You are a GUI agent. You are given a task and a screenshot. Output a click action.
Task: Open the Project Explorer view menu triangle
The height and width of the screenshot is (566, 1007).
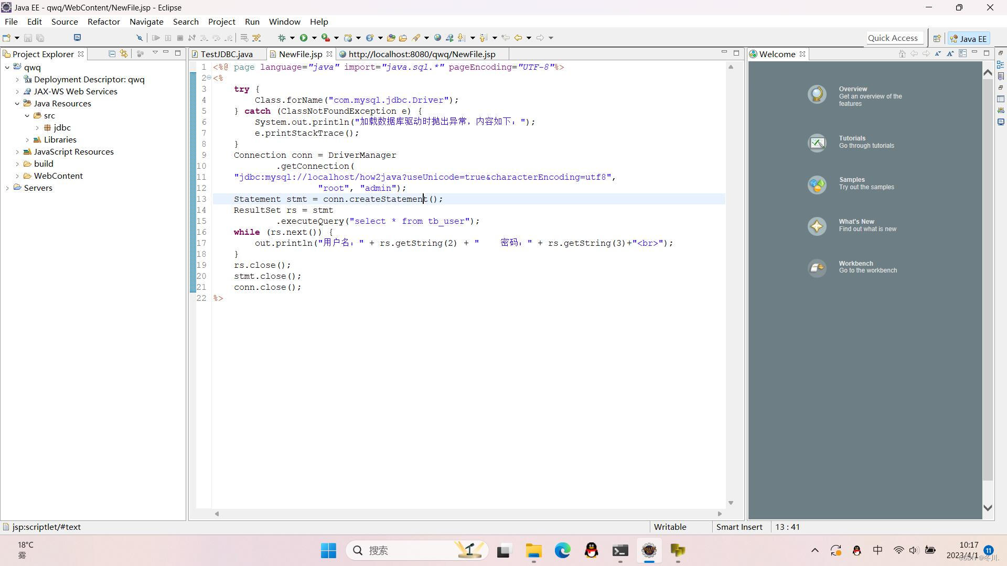point(155,53)
